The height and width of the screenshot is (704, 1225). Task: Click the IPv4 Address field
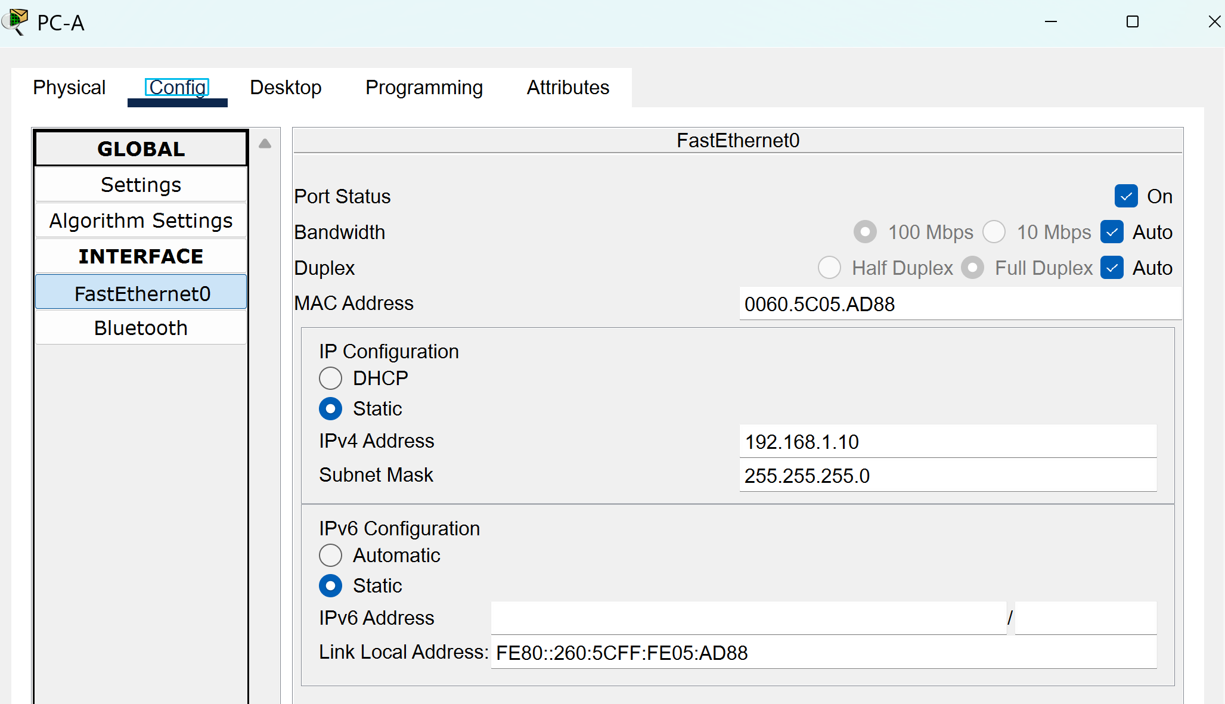coord(947,442)
